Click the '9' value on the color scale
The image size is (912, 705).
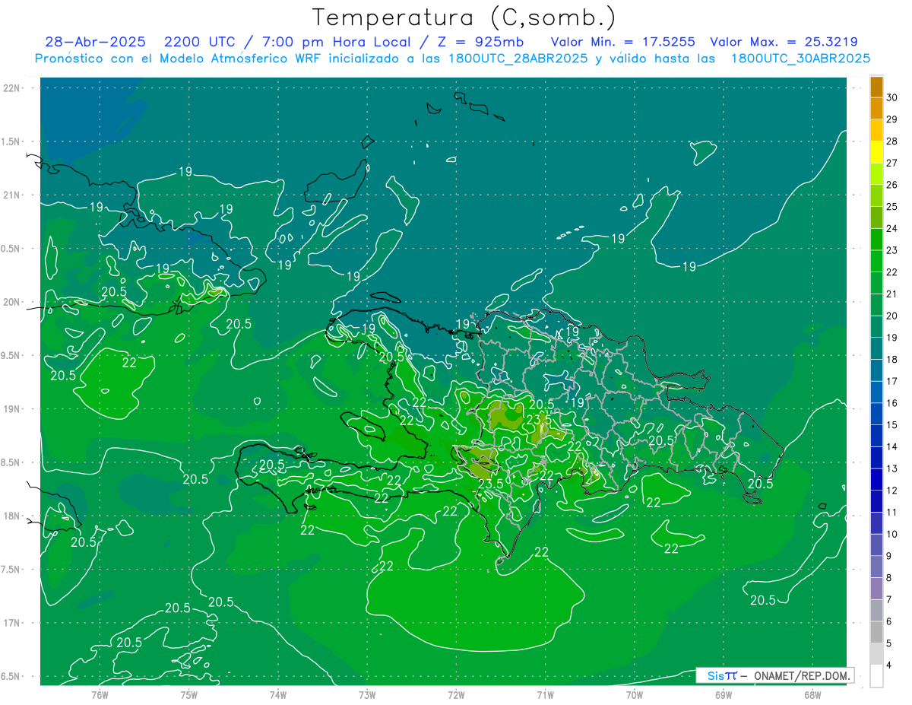click(x=891, y=555)
